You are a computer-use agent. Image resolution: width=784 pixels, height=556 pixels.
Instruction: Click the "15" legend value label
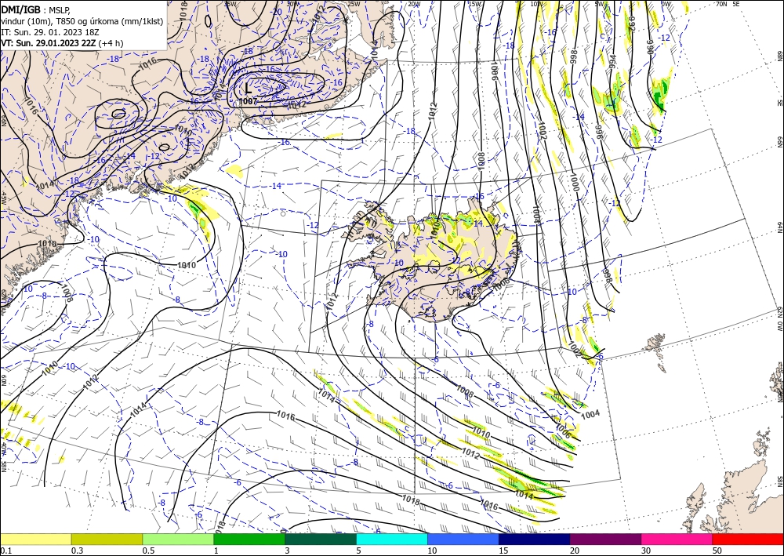503,551
